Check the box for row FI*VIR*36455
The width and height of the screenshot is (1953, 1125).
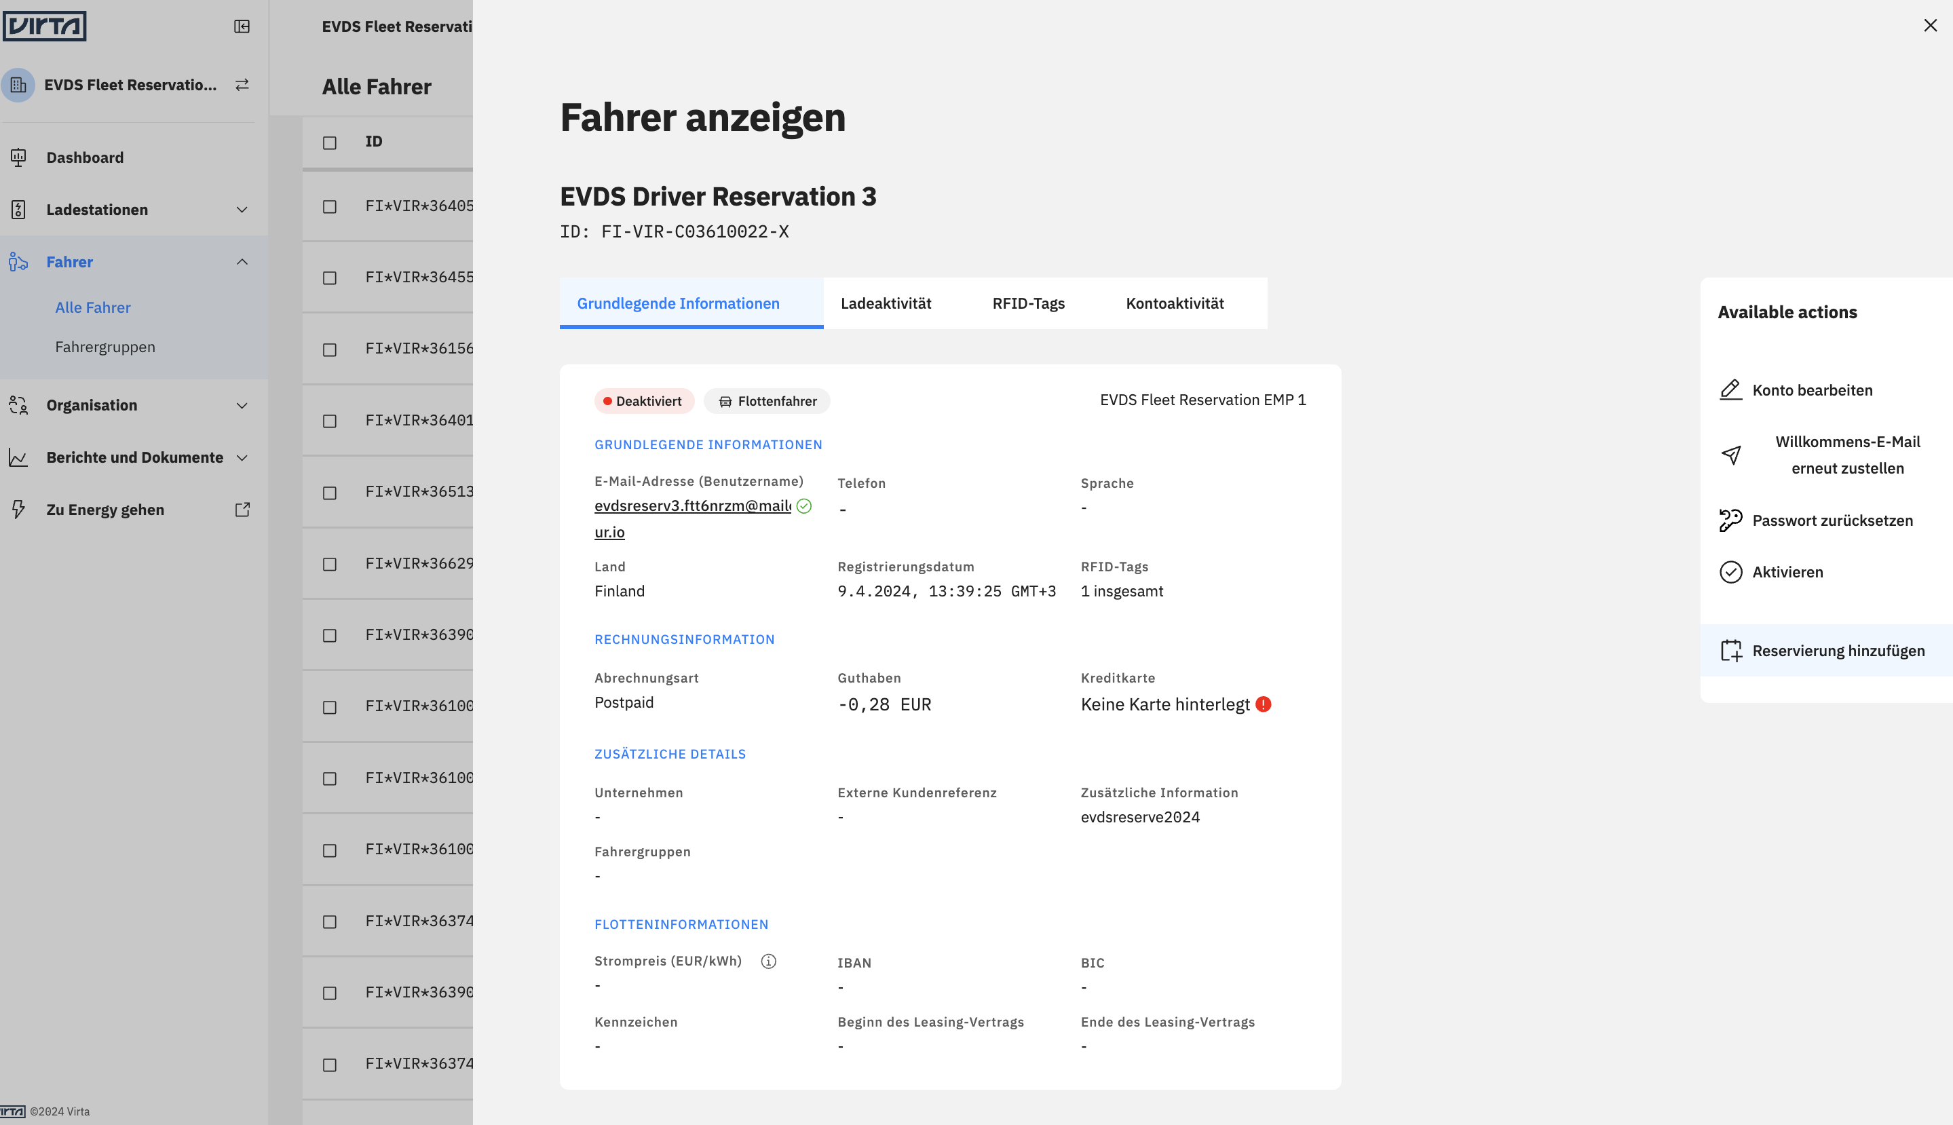330,278
